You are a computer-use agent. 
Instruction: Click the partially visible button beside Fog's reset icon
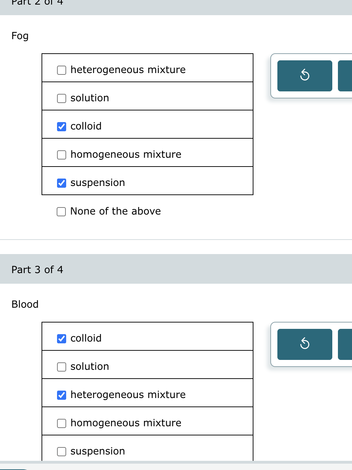(346, 76)
